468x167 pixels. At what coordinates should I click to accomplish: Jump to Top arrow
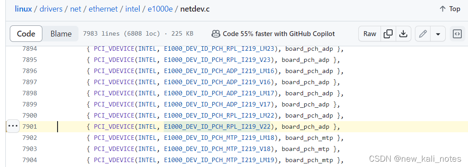(x=442, y=9)
